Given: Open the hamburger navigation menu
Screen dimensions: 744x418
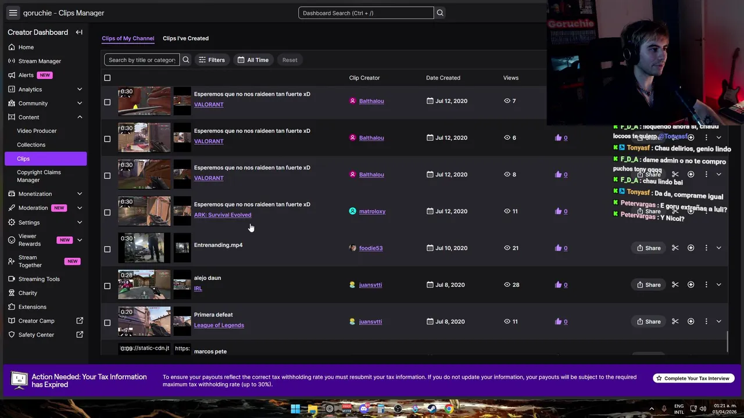Looking at the screenshot, I should (13, 13).
